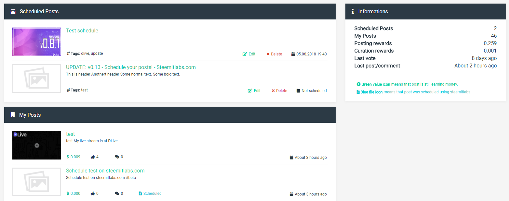Open Schedule test on steemitlabs.com title

click(105, 171)
